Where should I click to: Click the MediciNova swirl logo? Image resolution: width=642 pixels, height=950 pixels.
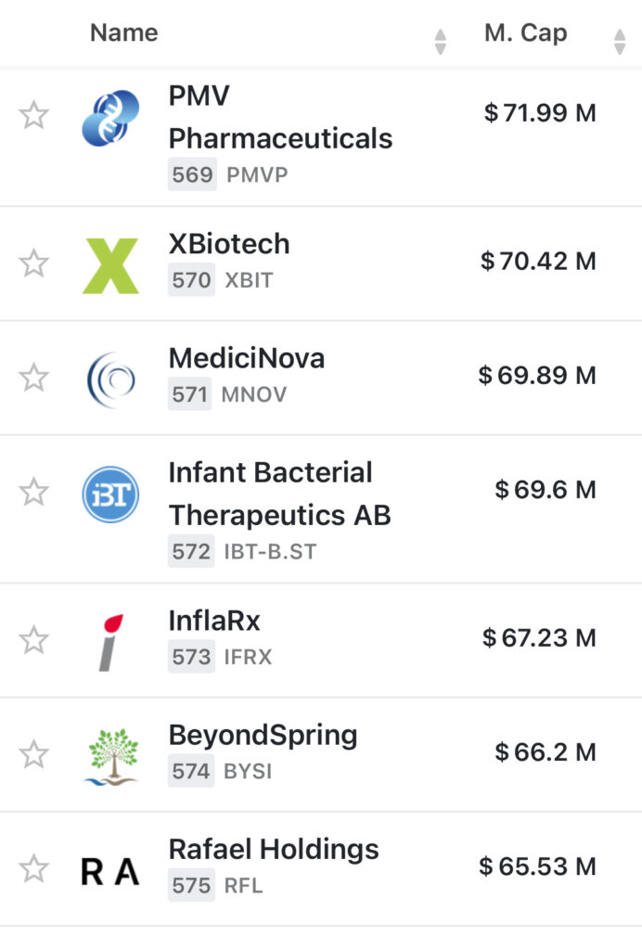[110, 379]
